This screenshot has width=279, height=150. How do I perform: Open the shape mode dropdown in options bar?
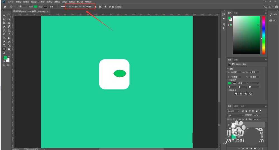(22, 6)
